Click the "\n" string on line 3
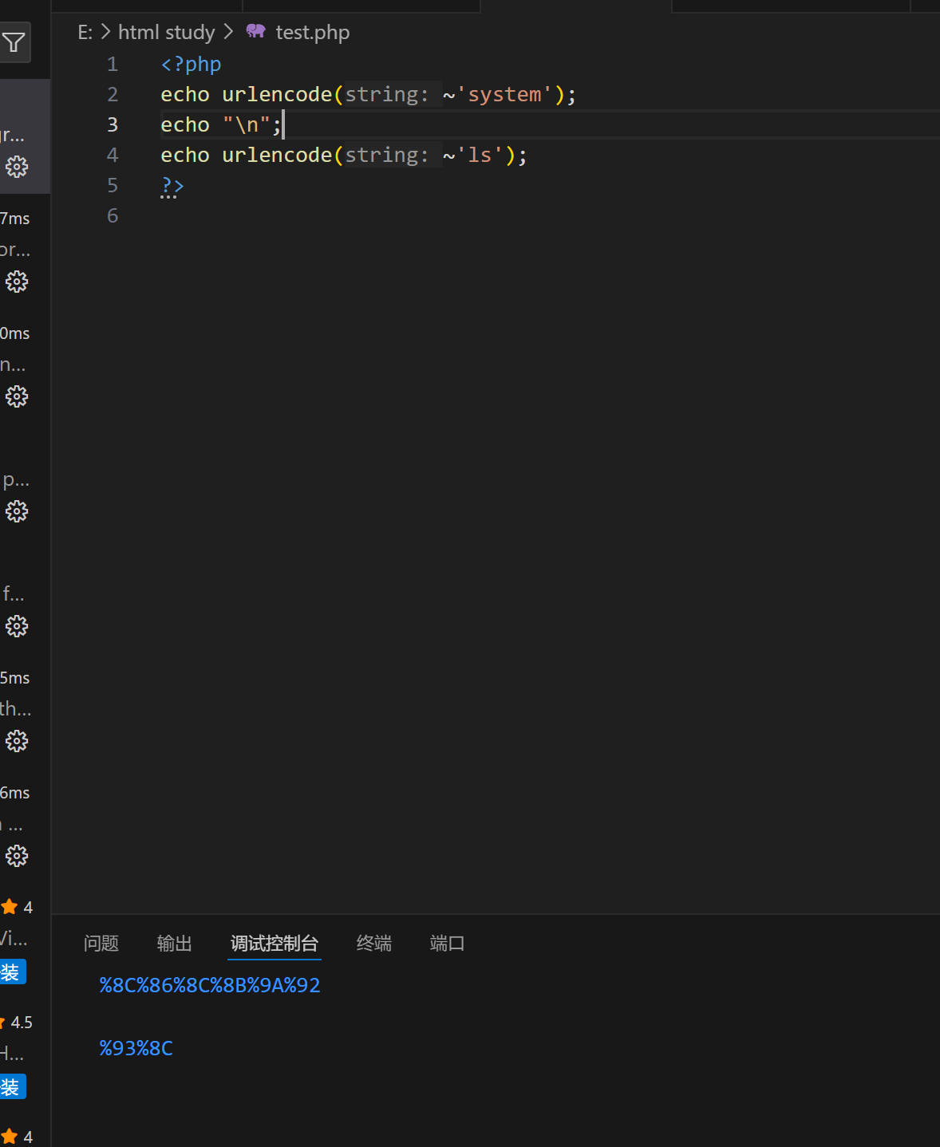Image resolution: width=940 pixels, height=1147 pixels. point(247,124)
